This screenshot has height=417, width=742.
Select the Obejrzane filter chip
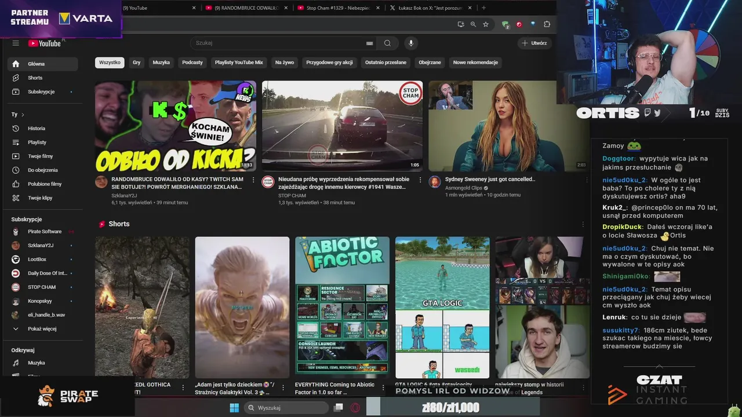click(430, 63)
